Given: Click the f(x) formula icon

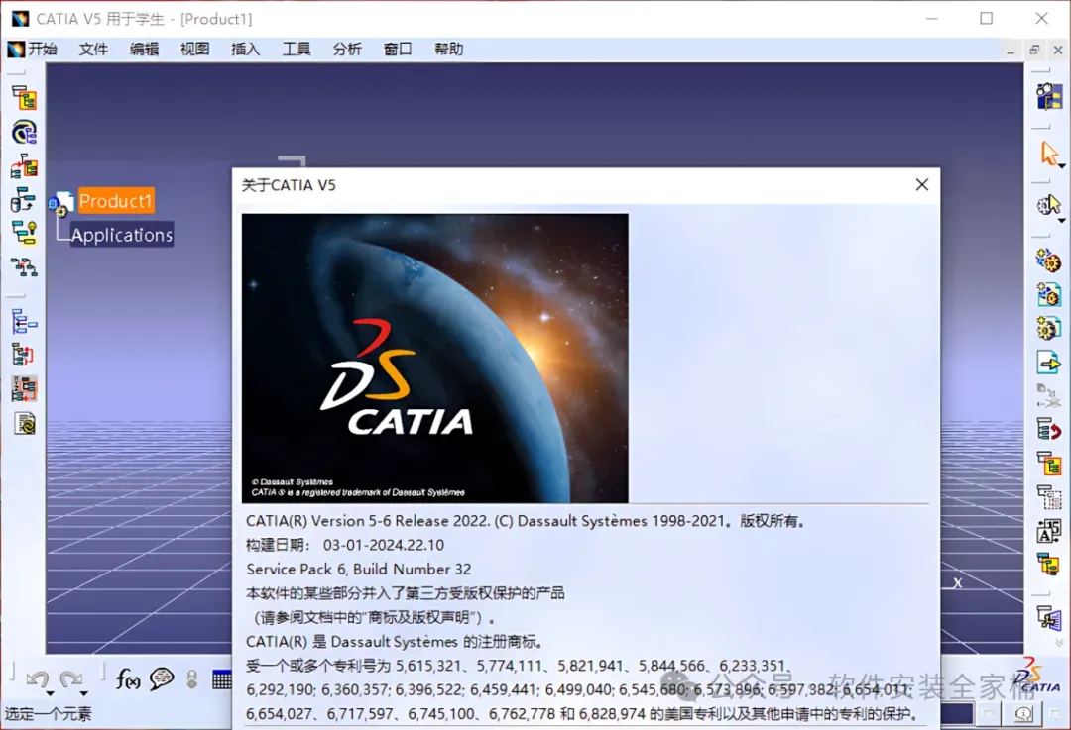Looking at the screenshot, I should tap(127, 678).
